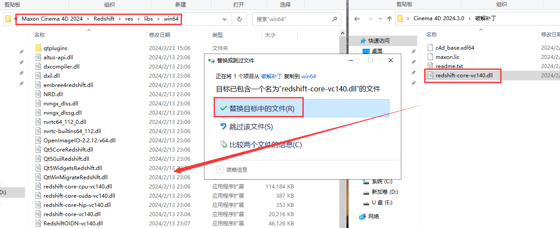
Task: Select nvrtc-builtins64_112.dll file
Action: tap(72, 131)
